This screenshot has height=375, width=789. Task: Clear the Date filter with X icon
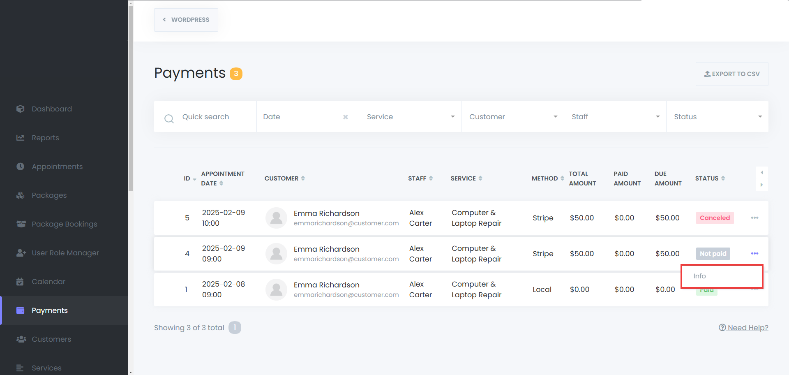pos(346,117)
